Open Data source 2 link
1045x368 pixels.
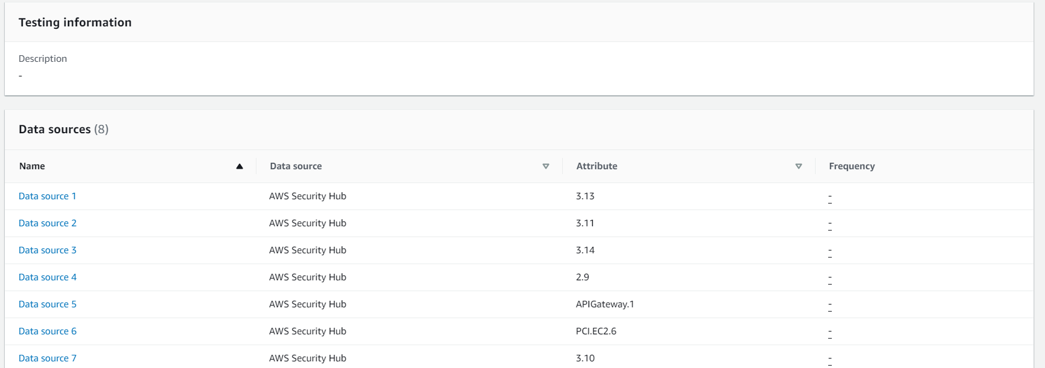[47, 223]
